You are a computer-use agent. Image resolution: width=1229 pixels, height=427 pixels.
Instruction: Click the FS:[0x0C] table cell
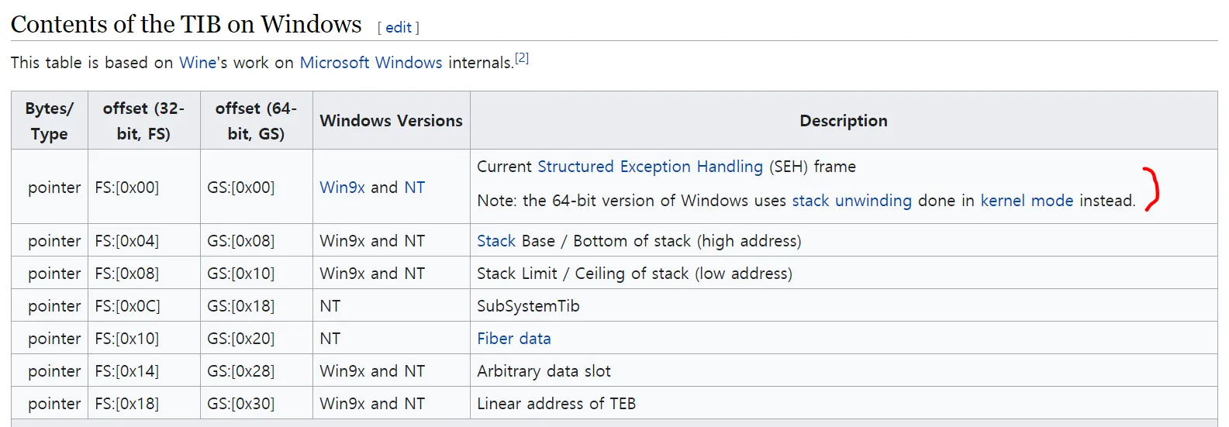(x=127, y=306)
